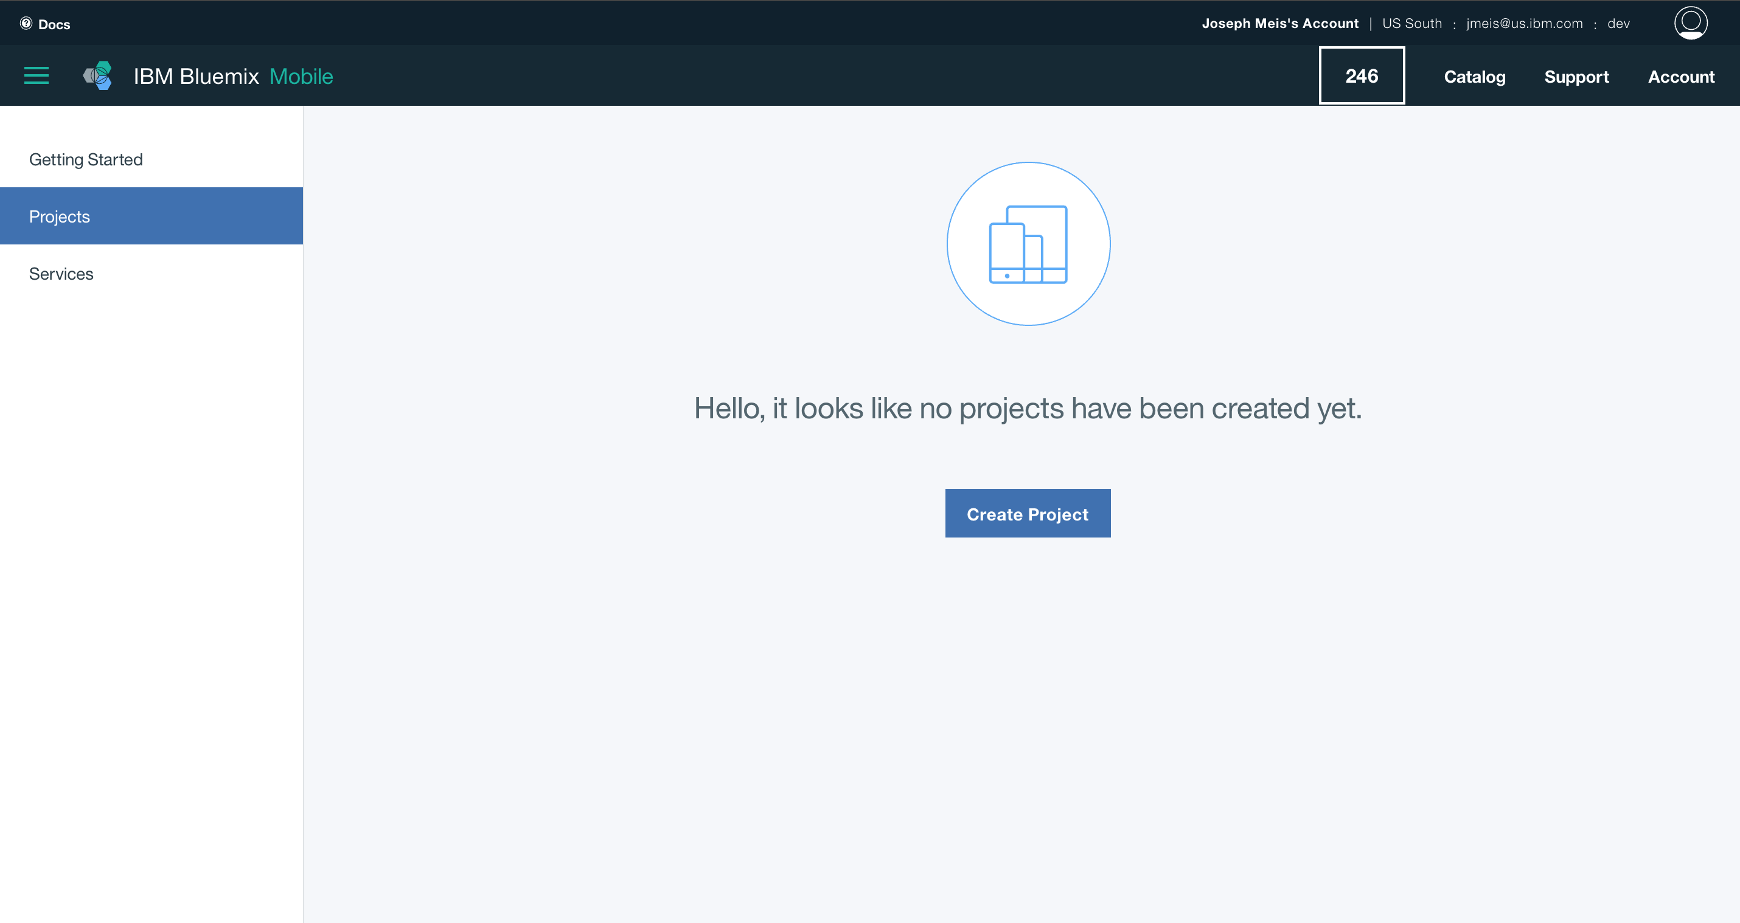Click the Docs question mark icon
This screenshot has height=923, width=1740.
(26, 24)
